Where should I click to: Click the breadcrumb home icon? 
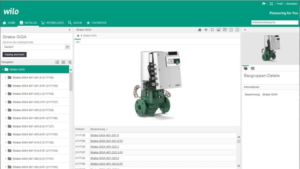tap(78, 36)
